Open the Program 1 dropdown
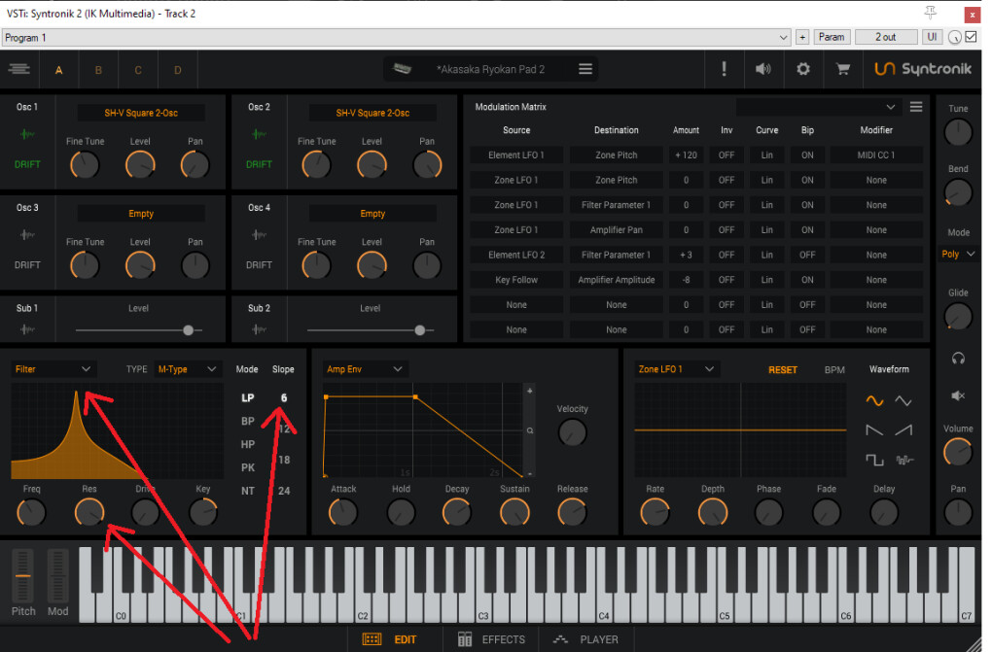This screenshot has height=652, width=992. 396,37
